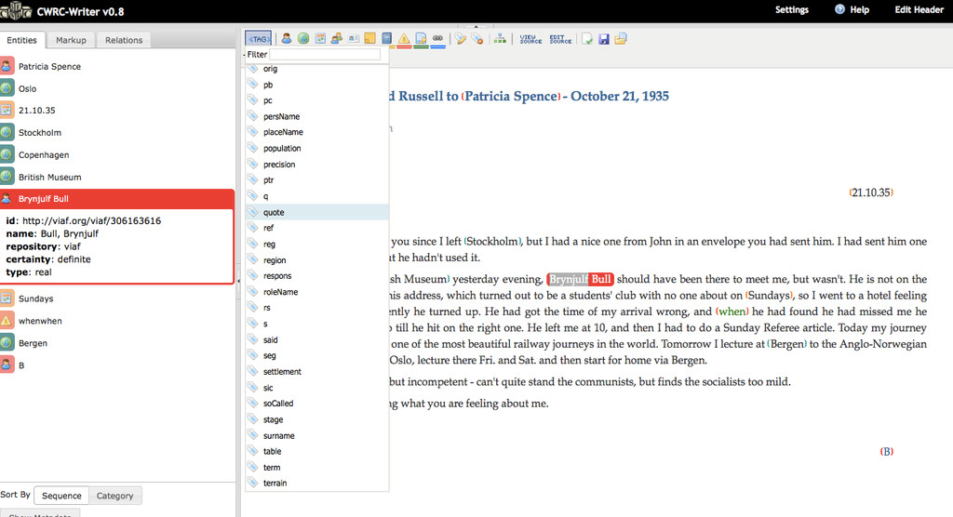Select Sequence sort option
Screen dimensions: 953x517
[61, 496]
